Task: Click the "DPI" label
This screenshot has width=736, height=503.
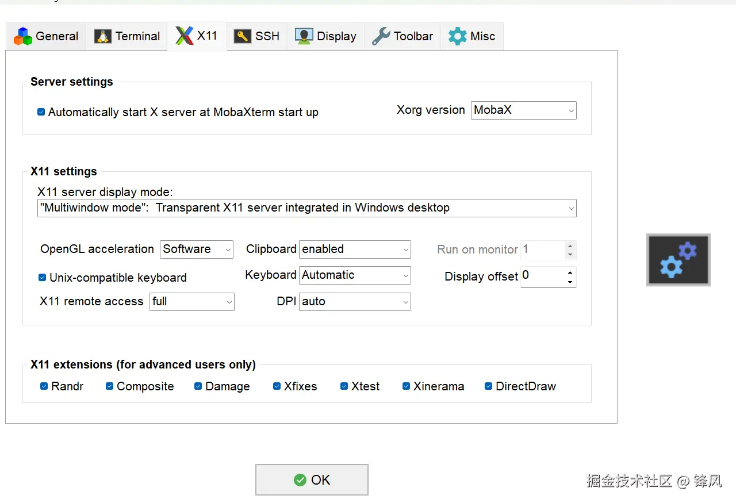Action: coord(286,301)
